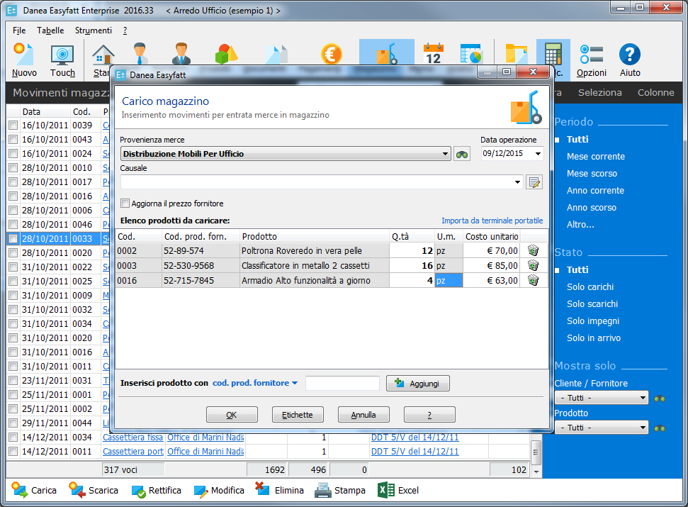This screenshot has width=688, height=507.
Task: Click the product code input field
Action: point(342,384)
